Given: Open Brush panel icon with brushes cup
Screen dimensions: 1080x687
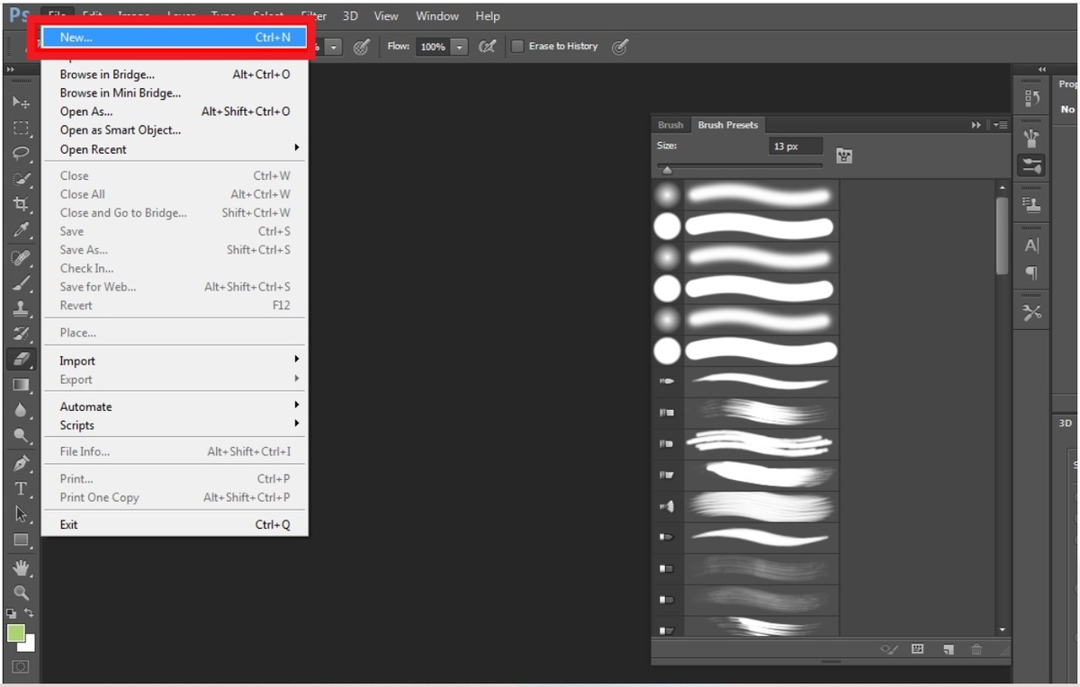Looking at the screenshot, I should (1031, 138).
